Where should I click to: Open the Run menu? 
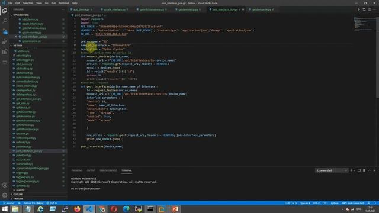pyautogui.click(x=53, y=3)
